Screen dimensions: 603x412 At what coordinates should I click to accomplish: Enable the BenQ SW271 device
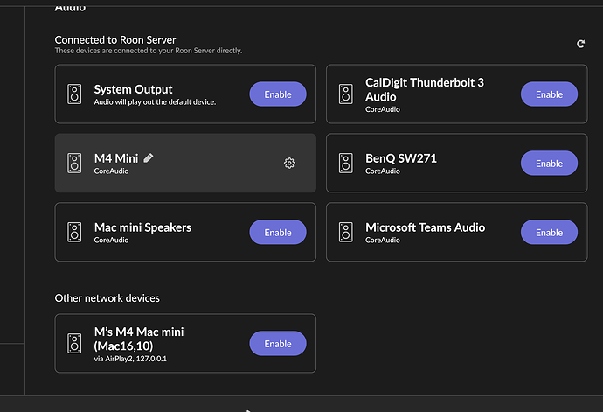[x=549, y=164]
